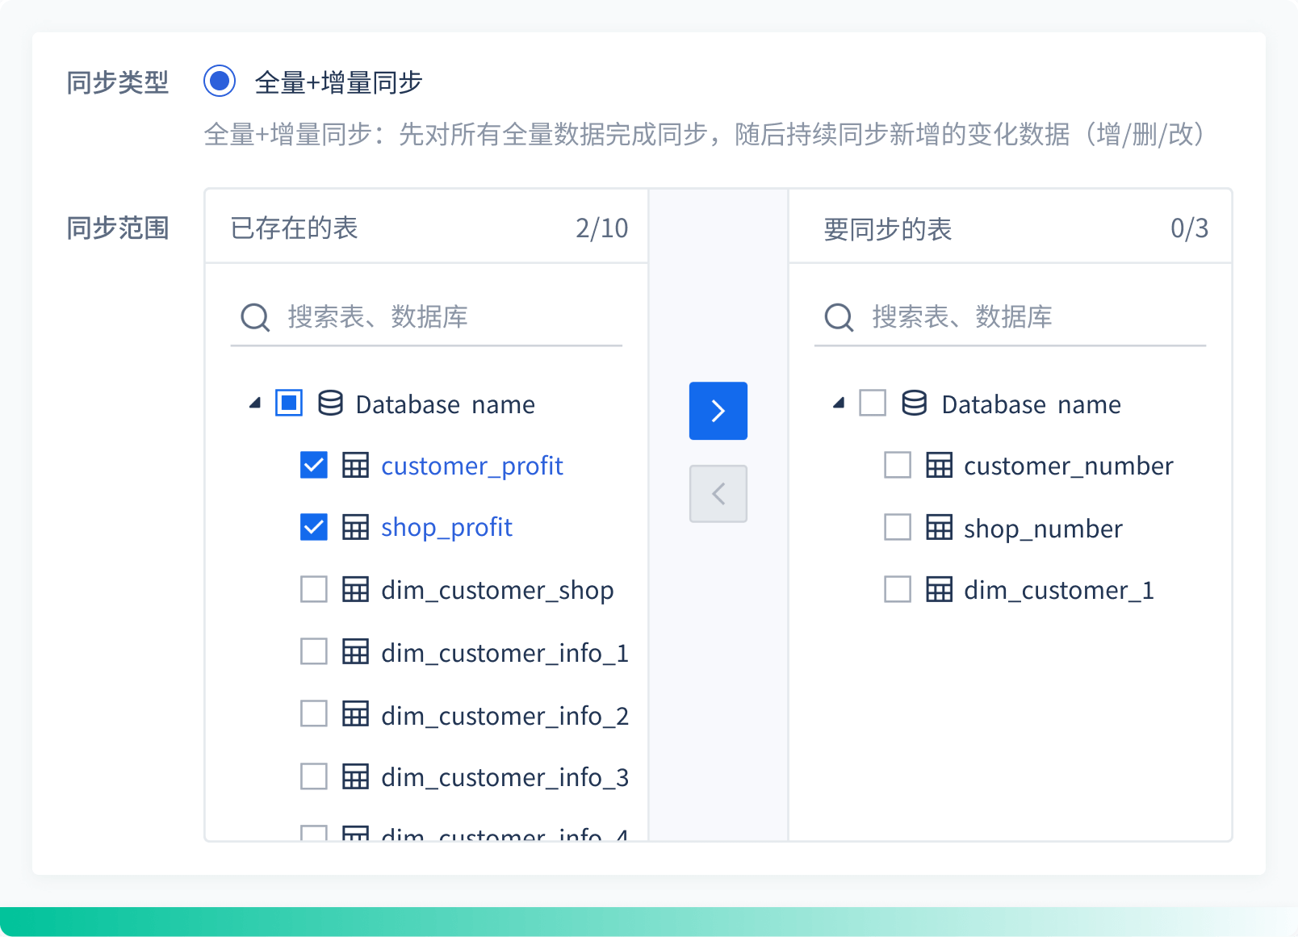Click the magnifier icon in right search bar
The image size is (1298, 937).
pyautogui.click(x=838, y=316)
